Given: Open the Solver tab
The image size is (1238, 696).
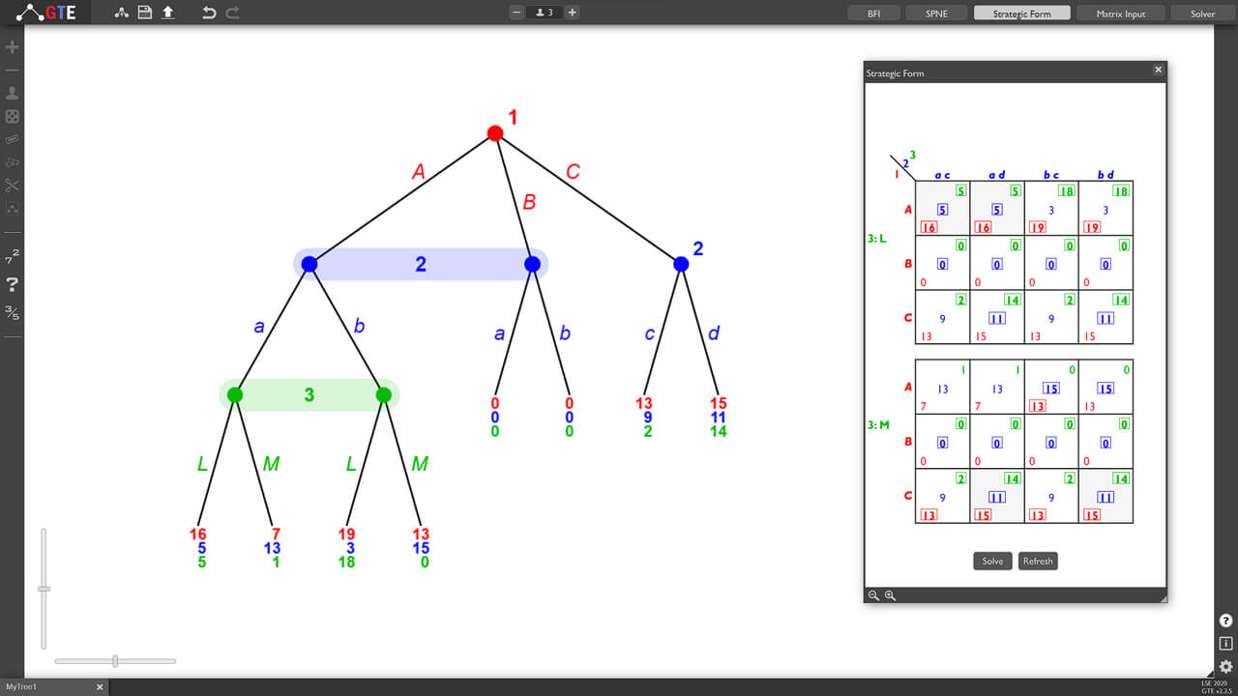Looking at the screenshot, I should (x=1203, y=14).
